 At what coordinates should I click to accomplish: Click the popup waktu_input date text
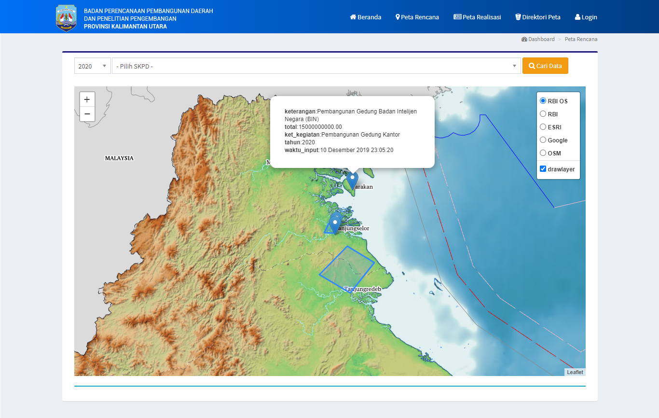357,150
